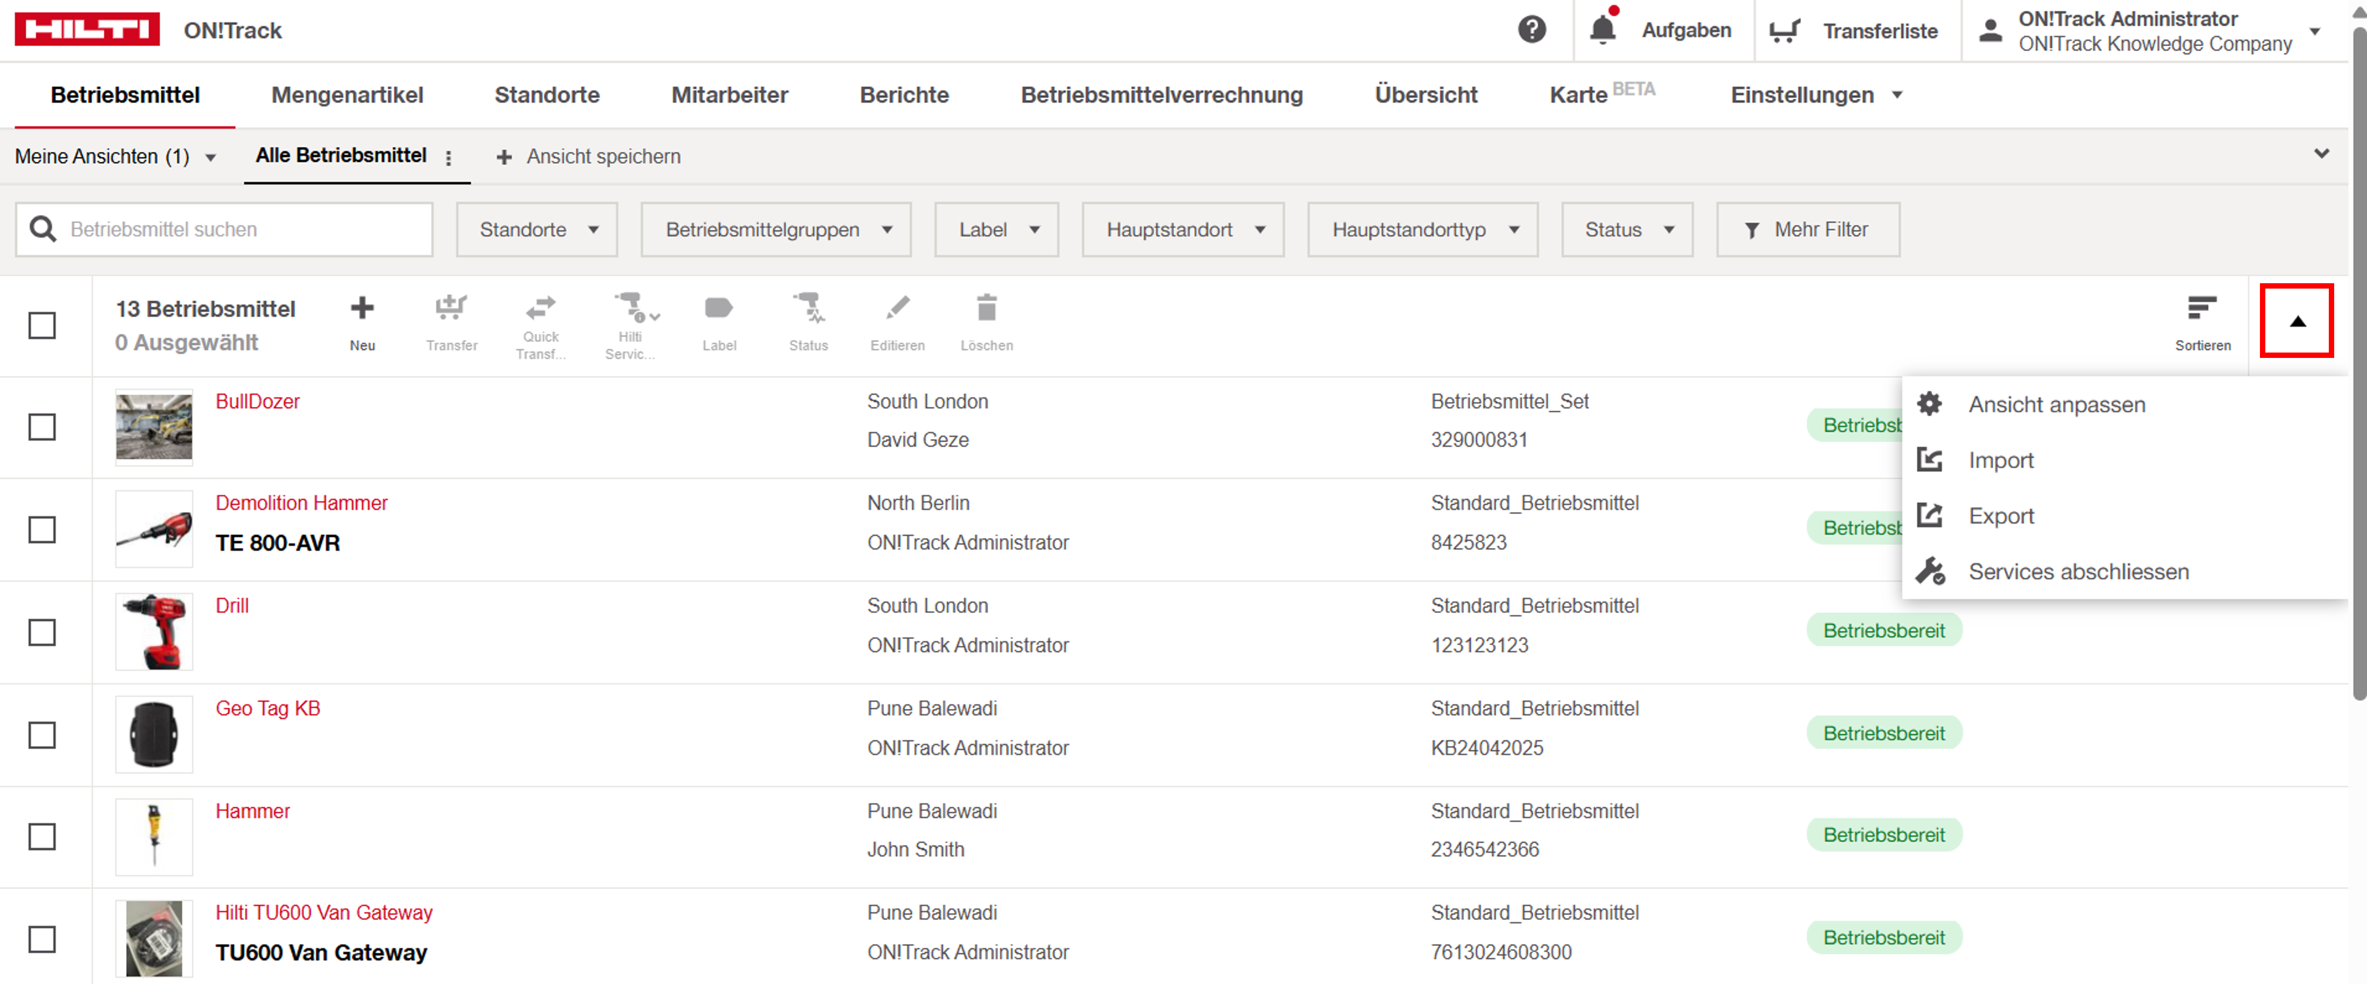2367x984 pixels.
Task: Toggle the select-all Betriebsmittel checkbox
Action: click(x=41, y=325)
